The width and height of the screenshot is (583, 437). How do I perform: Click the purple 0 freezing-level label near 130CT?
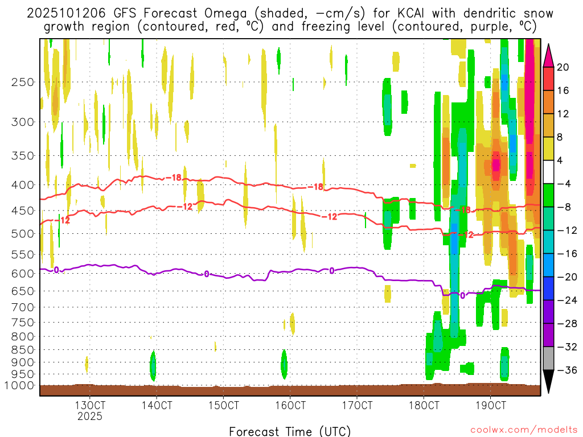click(x=56, y=270)
